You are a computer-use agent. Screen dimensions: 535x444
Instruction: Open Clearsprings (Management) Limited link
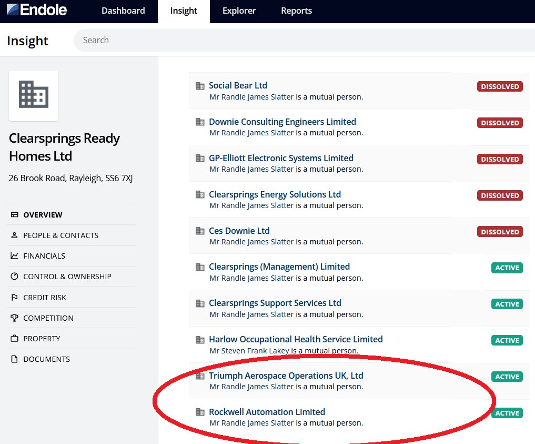tap(279, 267)
